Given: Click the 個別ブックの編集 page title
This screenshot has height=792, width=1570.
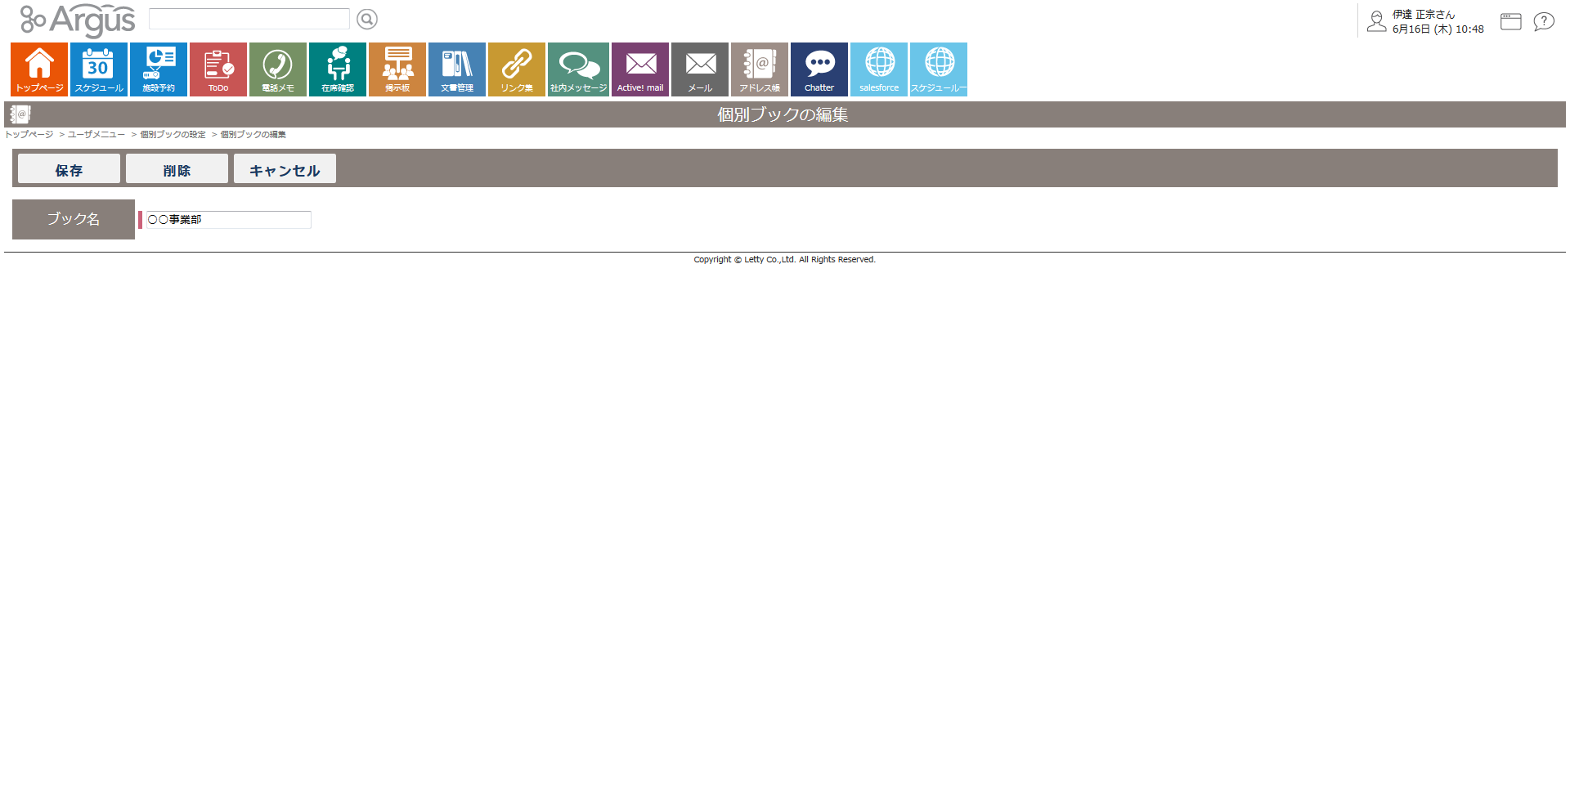Looking at the screenshot, I should (x=783, y=114).
